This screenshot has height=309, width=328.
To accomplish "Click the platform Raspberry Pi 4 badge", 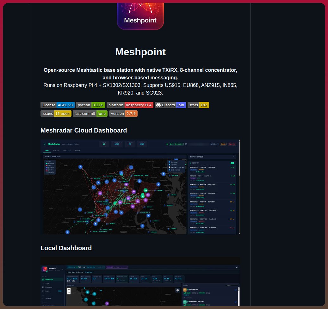I will (130, 105).
